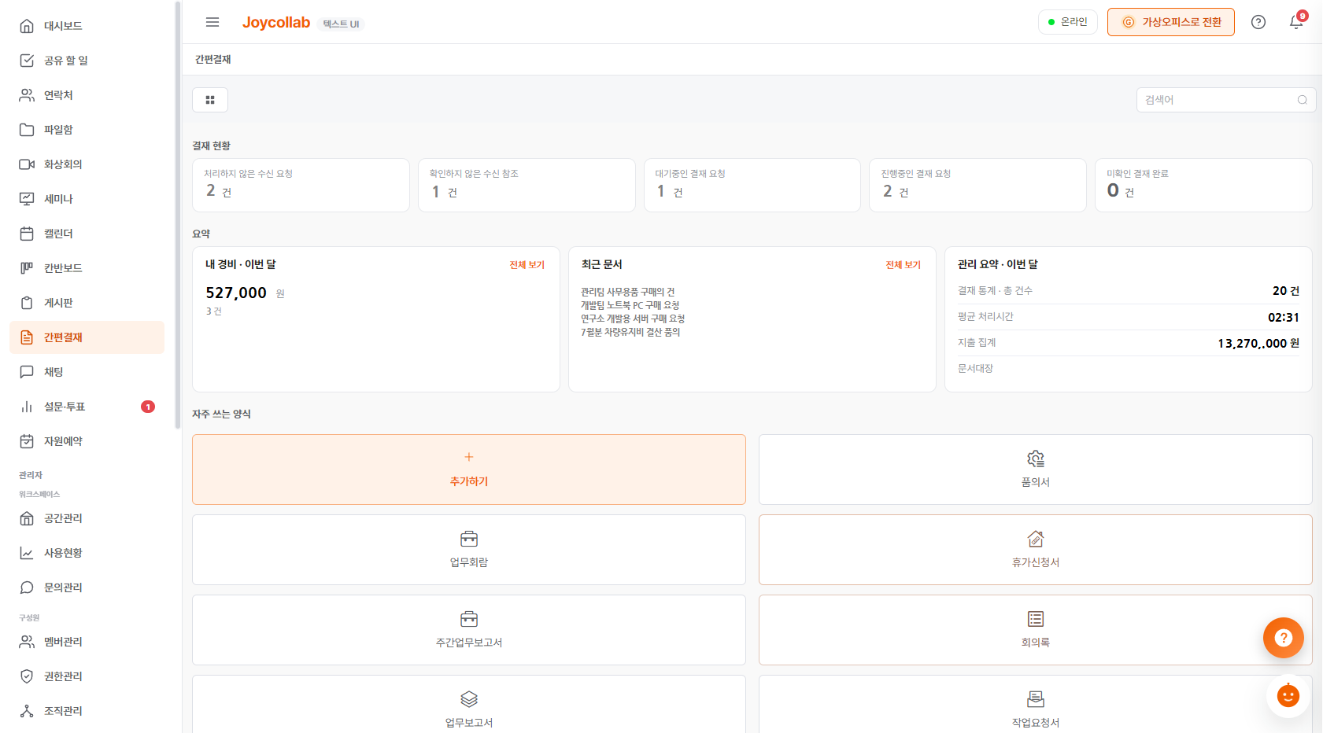Open the 공간관리 building icon

[27, 518]
